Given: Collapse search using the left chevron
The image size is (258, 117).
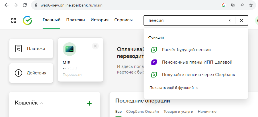Looking at the screenshot, I should tap(230, 20).
